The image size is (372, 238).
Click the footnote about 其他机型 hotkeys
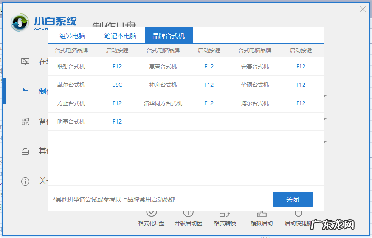coord(114,199)
